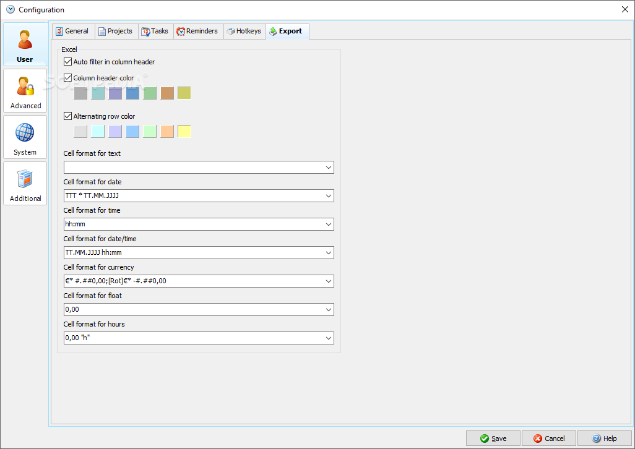Open the Advanced settings category
This screenshot has width=635, height=449.
tap(25, 91)
